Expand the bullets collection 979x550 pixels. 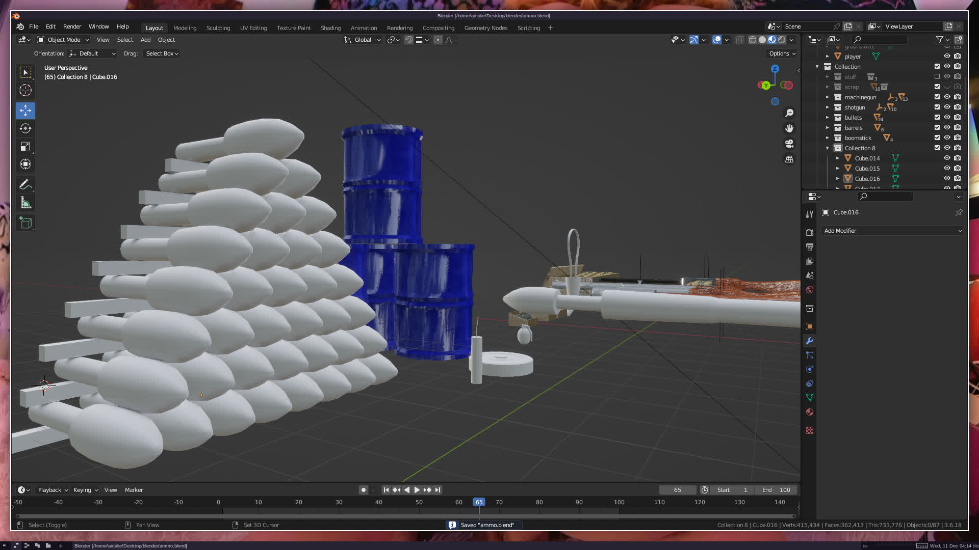pyautogui.click(x=828, y=118)
